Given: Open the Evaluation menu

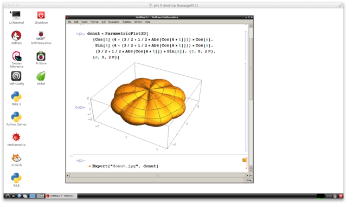Looking at the screenshot, I should click(114, 22).
